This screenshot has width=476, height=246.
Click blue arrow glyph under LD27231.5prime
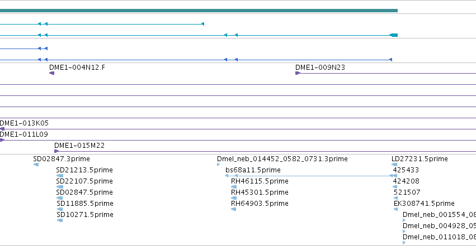(394, 165)
